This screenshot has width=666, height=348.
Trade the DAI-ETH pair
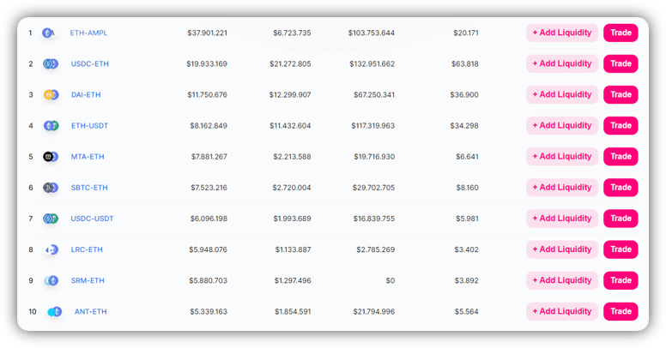pyautogui.click(x=621, y=94)
